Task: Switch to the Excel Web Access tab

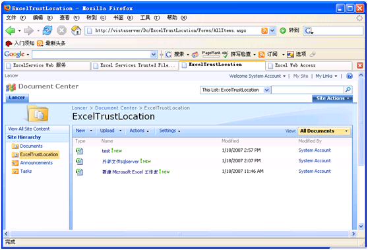Action: point(309,65)
